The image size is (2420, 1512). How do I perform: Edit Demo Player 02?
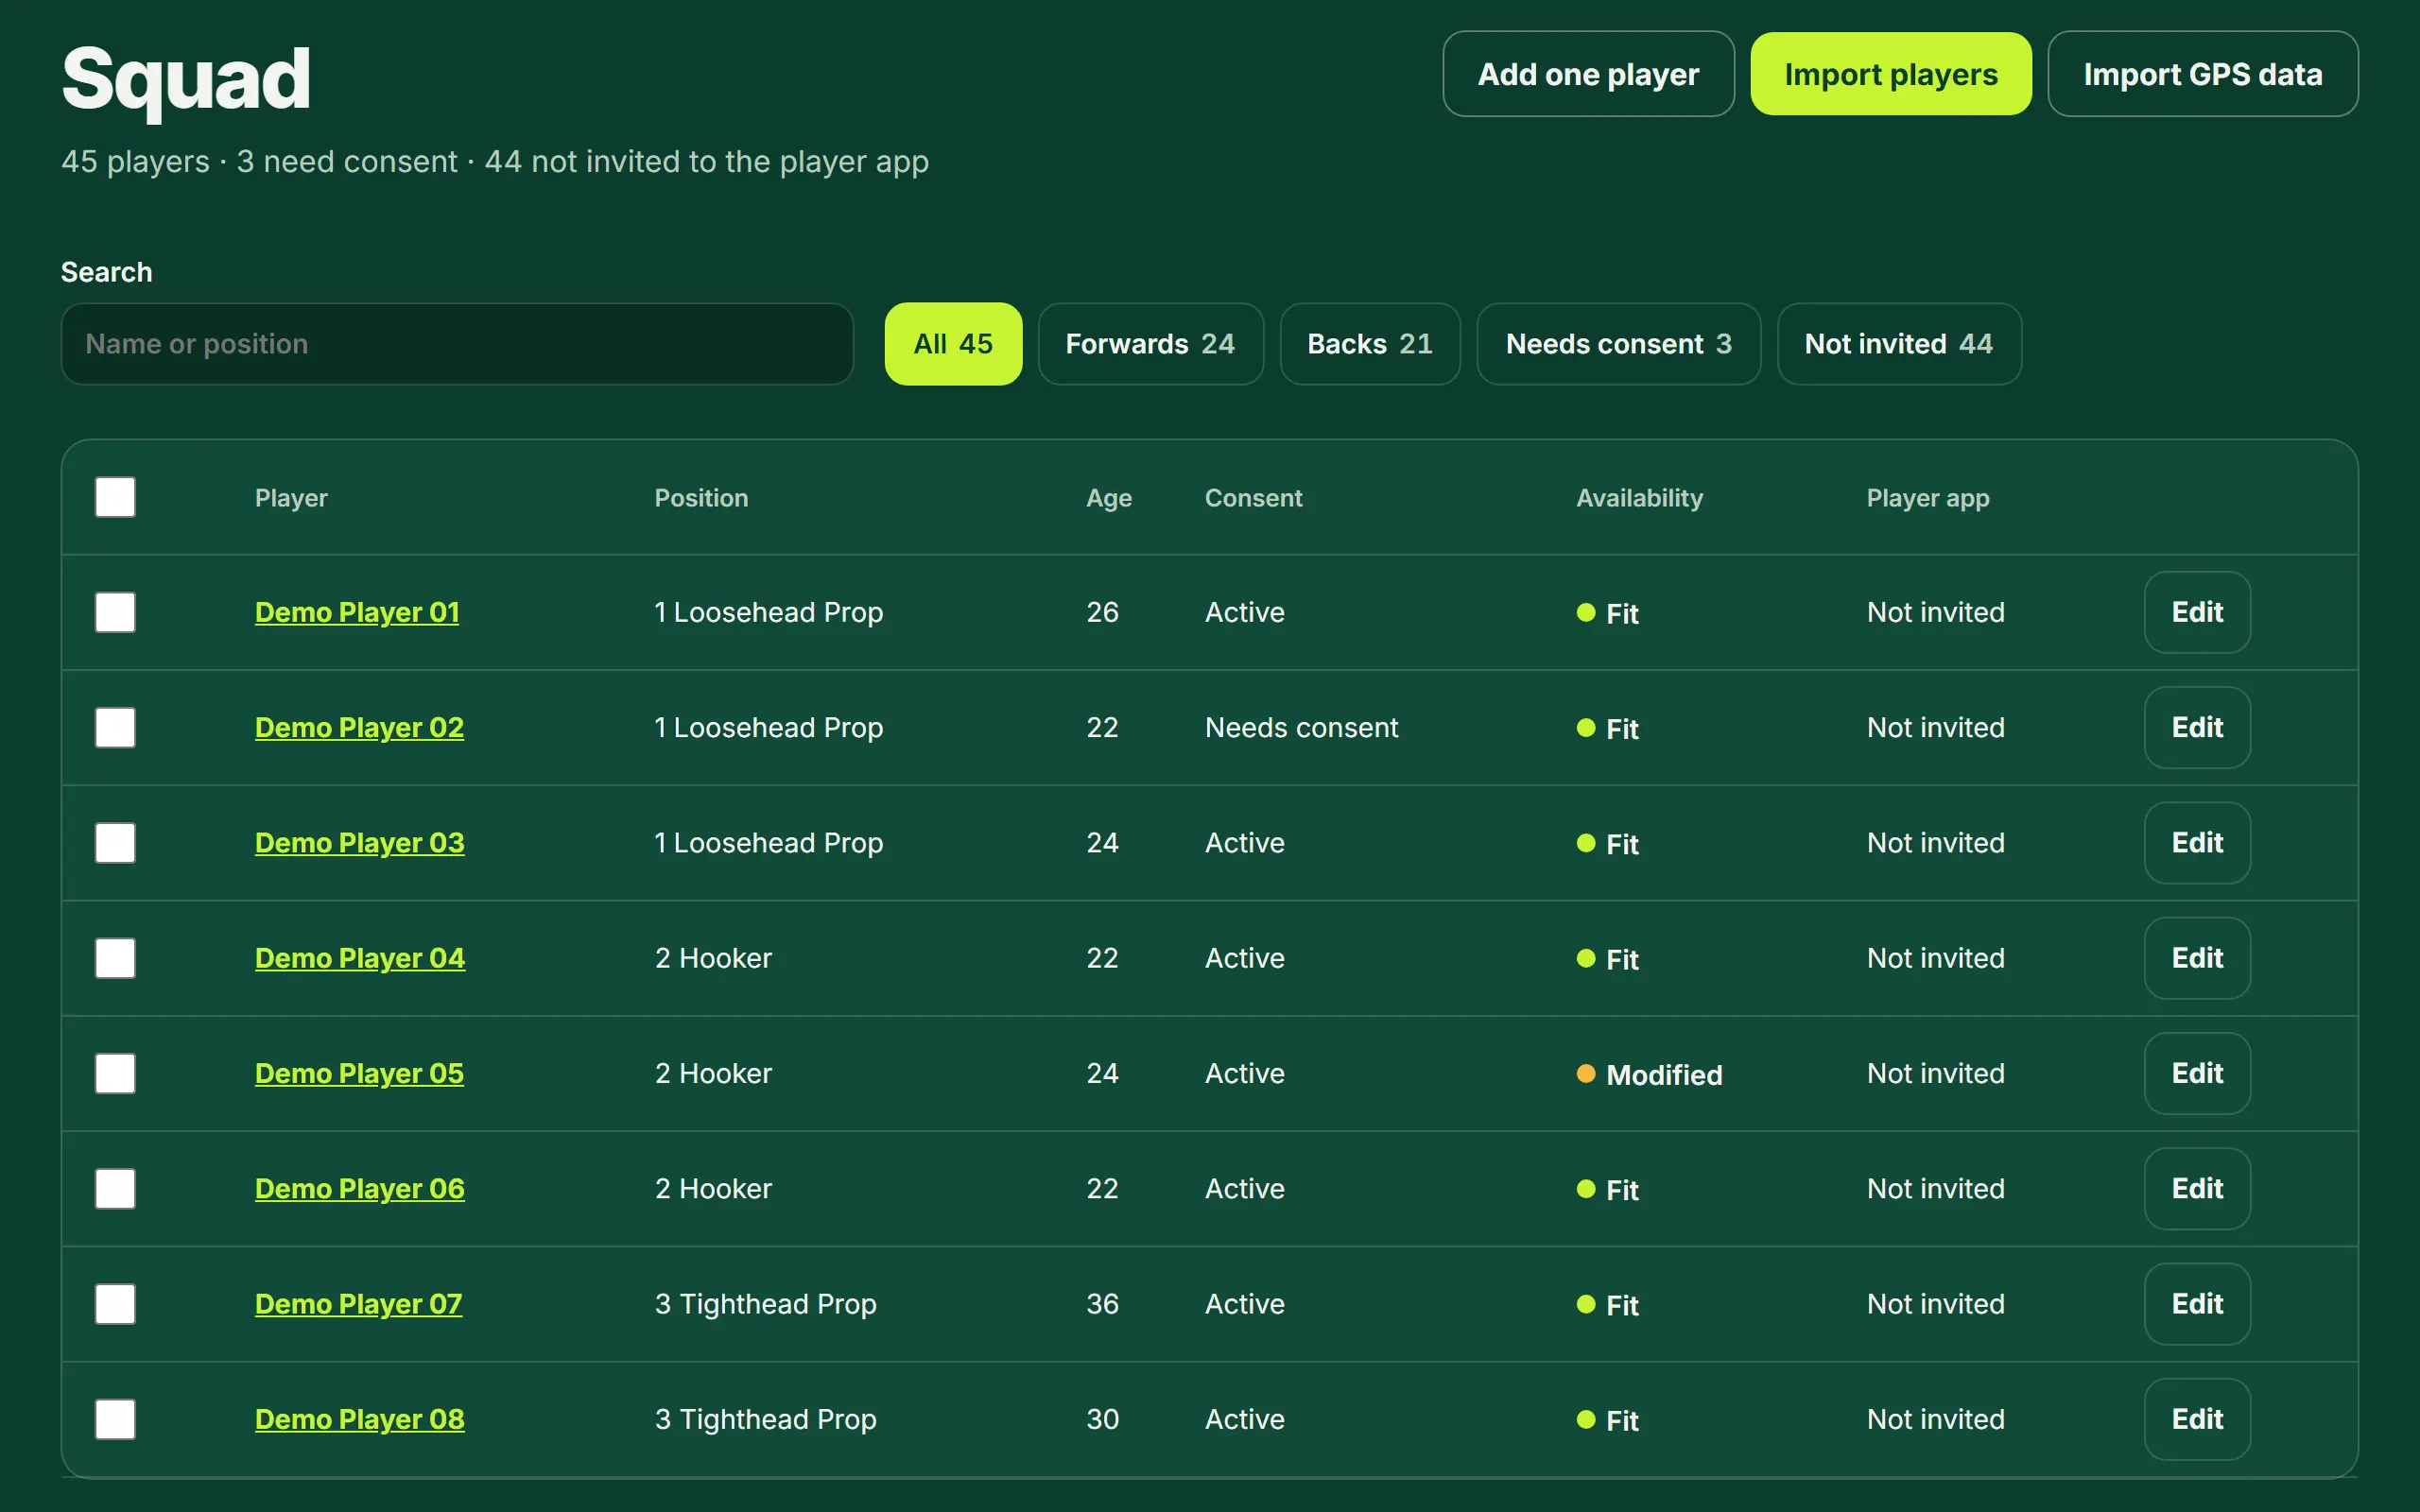point(2197,727)
